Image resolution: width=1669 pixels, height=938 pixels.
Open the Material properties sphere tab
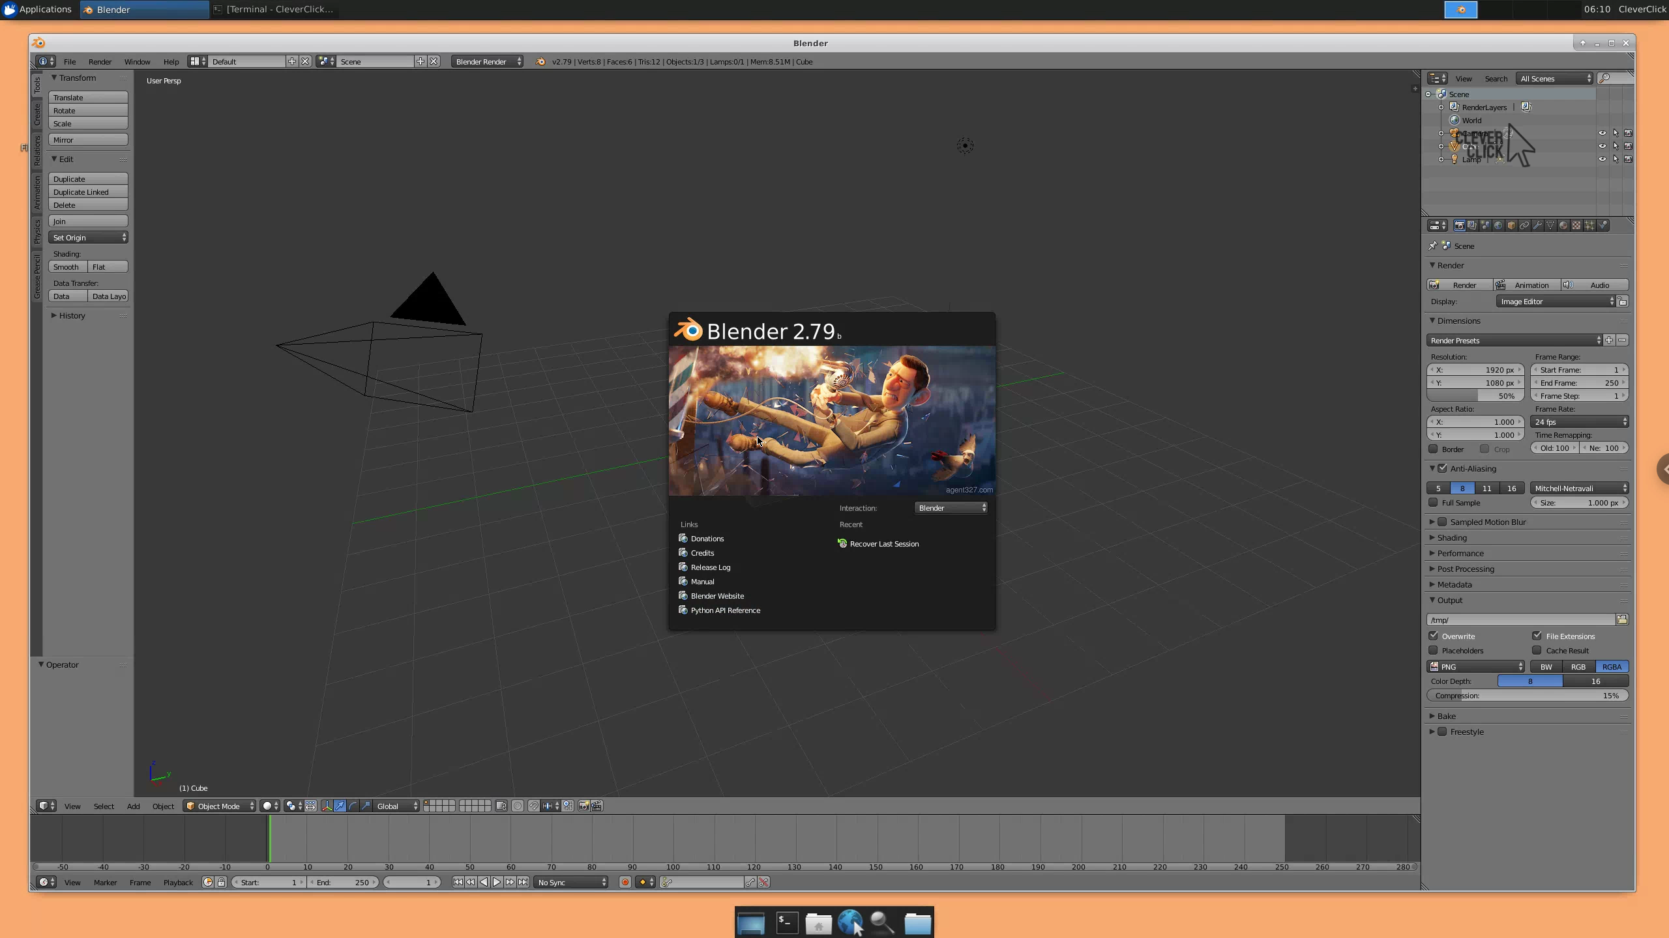pyautogui.click(x=1563, y=225)
